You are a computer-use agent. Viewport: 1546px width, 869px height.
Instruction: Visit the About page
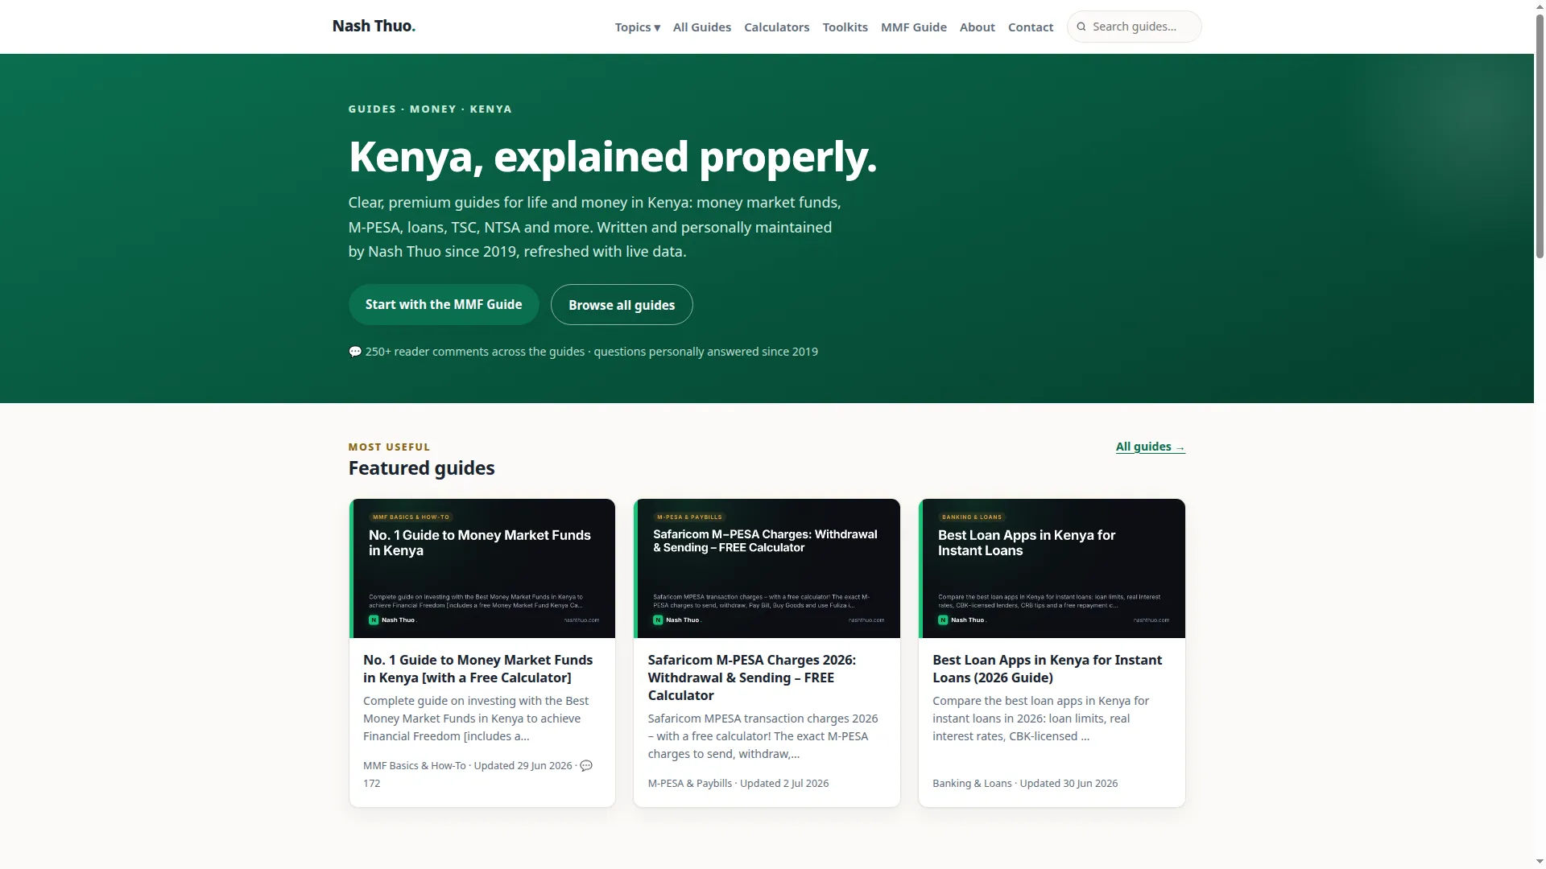tap(977, 27)
